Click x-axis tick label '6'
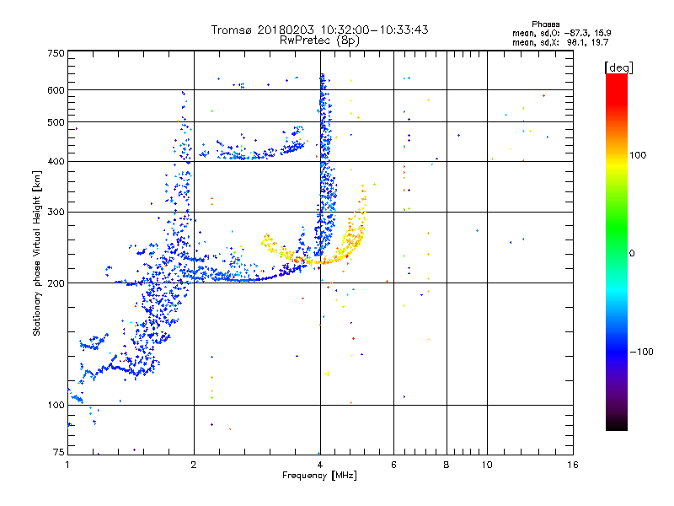Screen dimensions: 674x506 [393, 465]
